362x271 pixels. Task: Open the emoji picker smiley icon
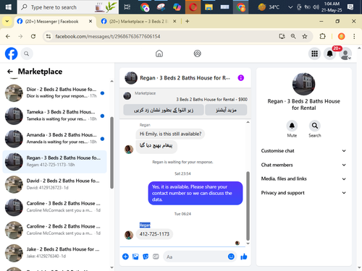tap(231, 257)
